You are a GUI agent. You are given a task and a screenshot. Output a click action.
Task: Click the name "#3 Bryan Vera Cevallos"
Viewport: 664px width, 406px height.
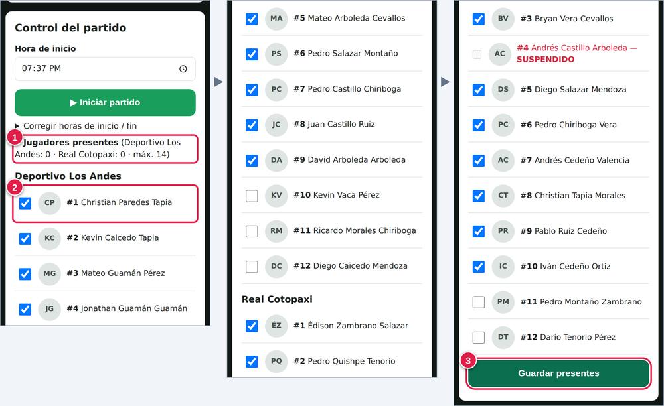pos(566,19)
